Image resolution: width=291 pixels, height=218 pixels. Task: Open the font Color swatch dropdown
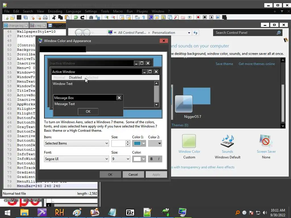click(x=139, y=159)
